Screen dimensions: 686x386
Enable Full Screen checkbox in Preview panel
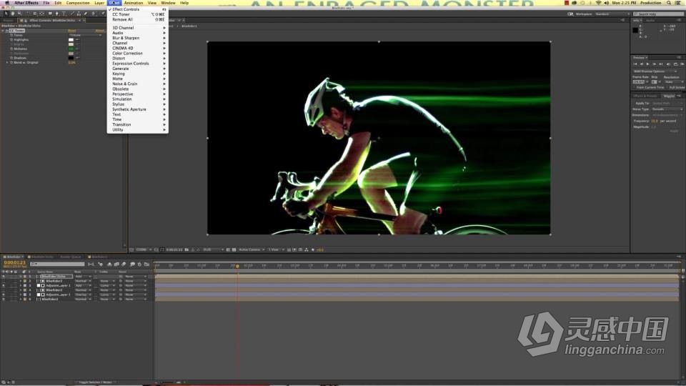click(x=667, y=87)
